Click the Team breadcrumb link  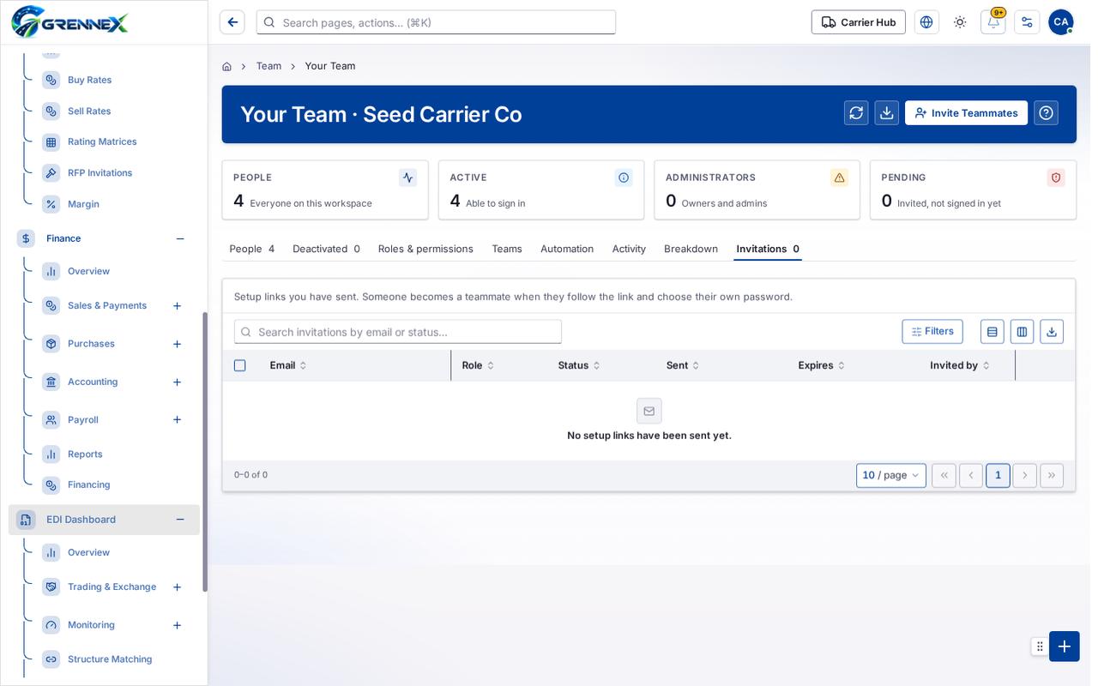click(x=268, y=66)
